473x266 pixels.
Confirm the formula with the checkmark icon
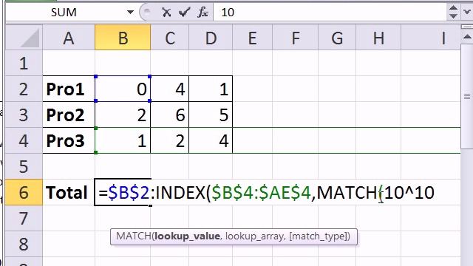184,13
